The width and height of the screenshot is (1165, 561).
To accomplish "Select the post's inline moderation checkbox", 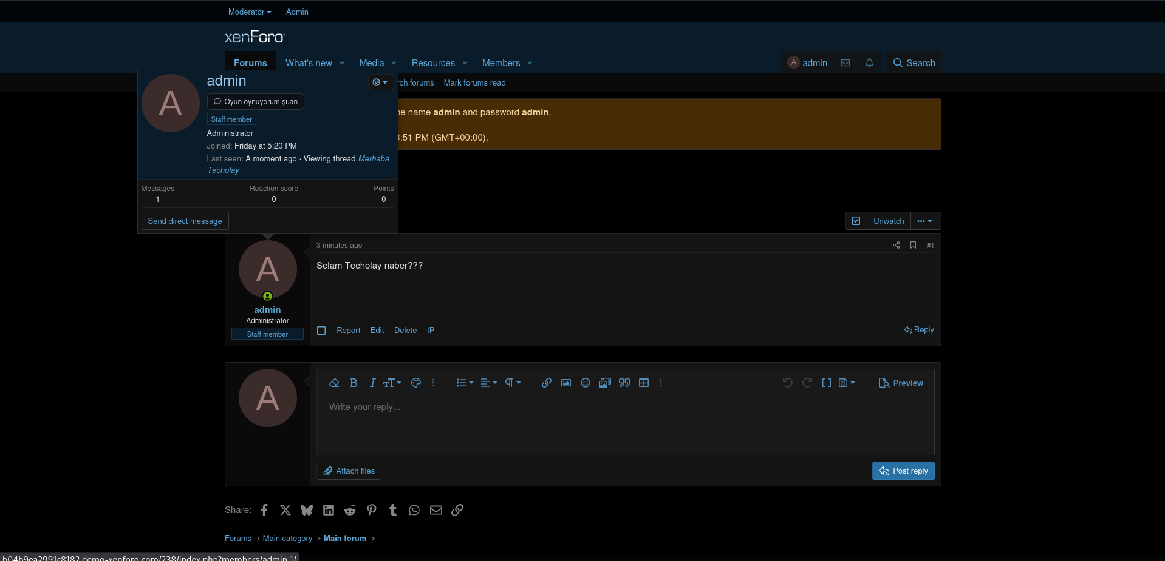I will point(321,331).
